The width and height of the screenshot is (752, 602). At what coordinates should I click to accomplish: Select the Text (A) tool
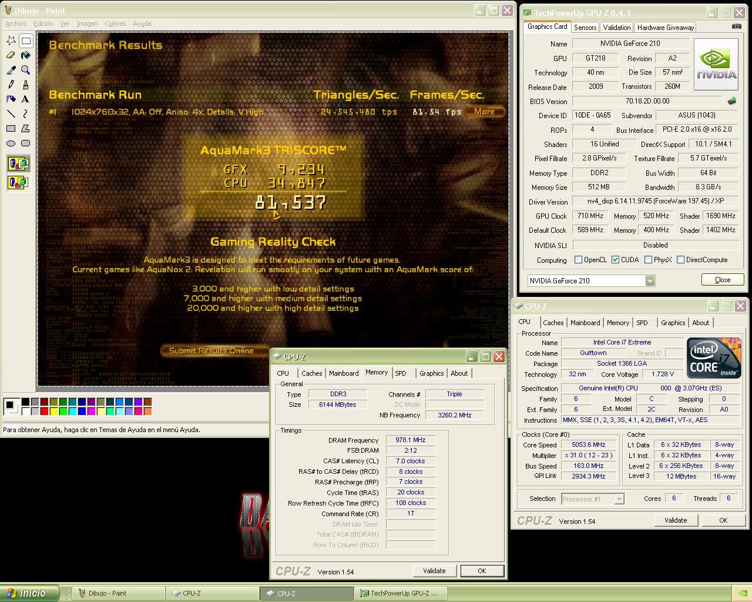26,99
